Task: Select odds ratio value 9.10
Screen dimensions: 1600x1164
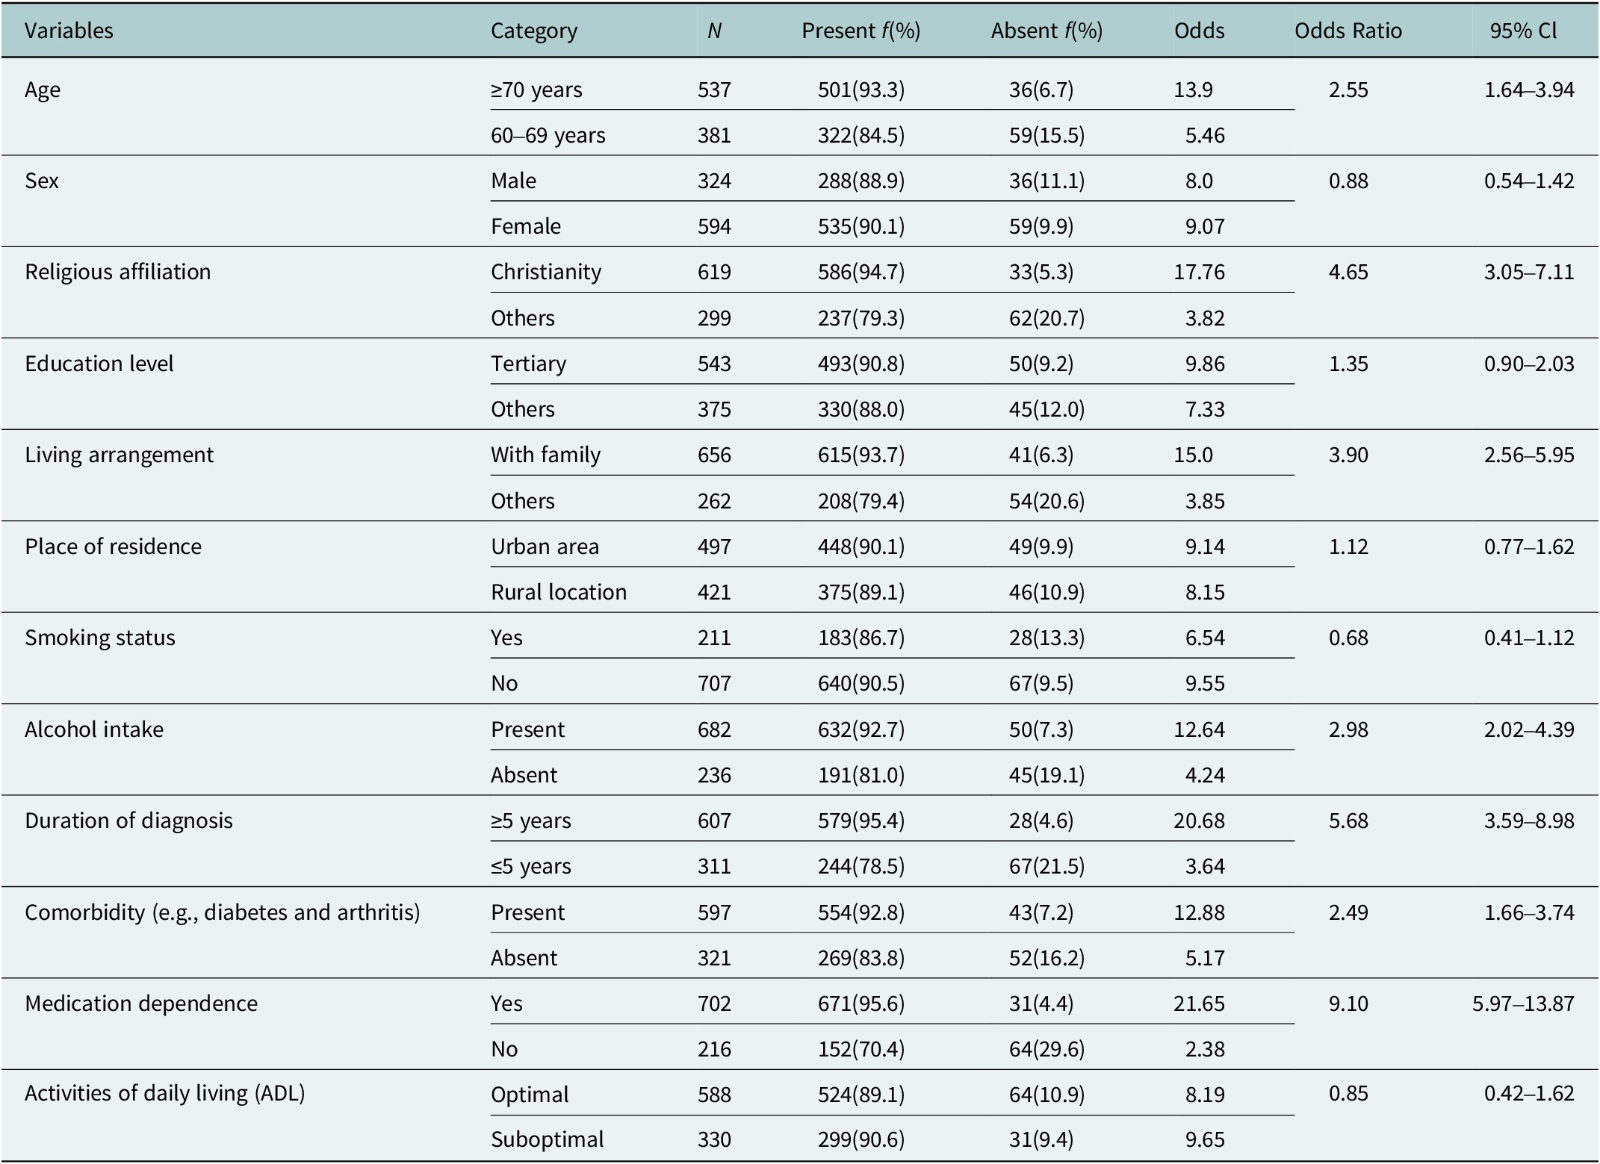Action: [1348, 1003]
